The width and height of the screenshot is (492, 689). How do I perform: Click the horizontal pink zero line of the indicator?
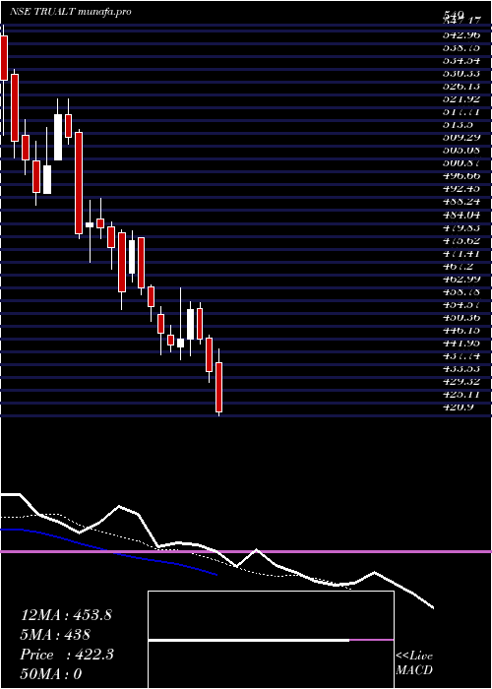(x=246, y=551)
